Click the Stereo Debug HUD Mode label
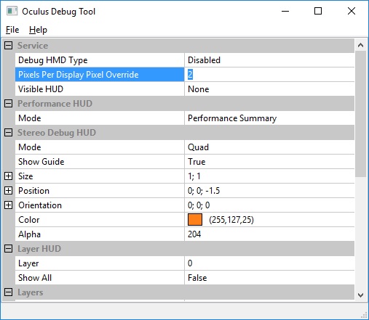This screenshot has width=369, height=320. [x=30, y=147]
